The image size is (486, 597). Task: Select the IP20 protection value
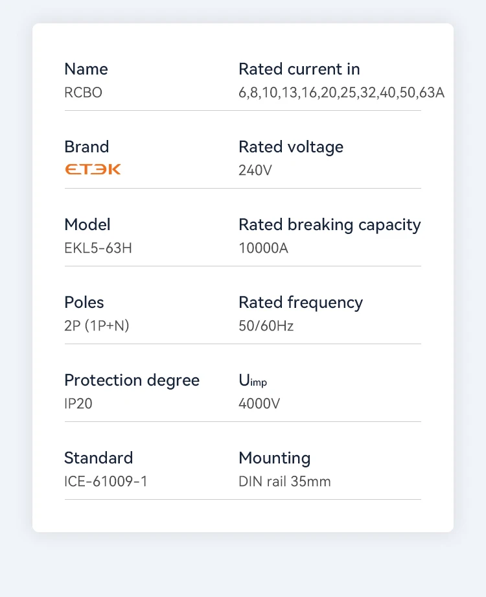pos(78,404)
